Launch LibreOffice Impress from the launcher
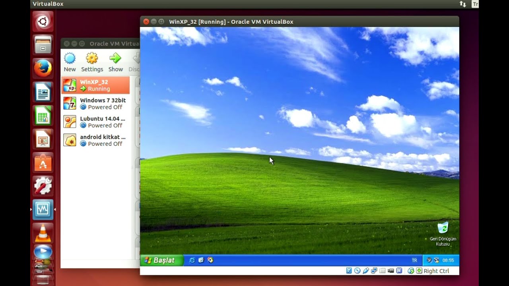Image resolution: width=509 pixels, height=286 pixels. pos(43,139)
